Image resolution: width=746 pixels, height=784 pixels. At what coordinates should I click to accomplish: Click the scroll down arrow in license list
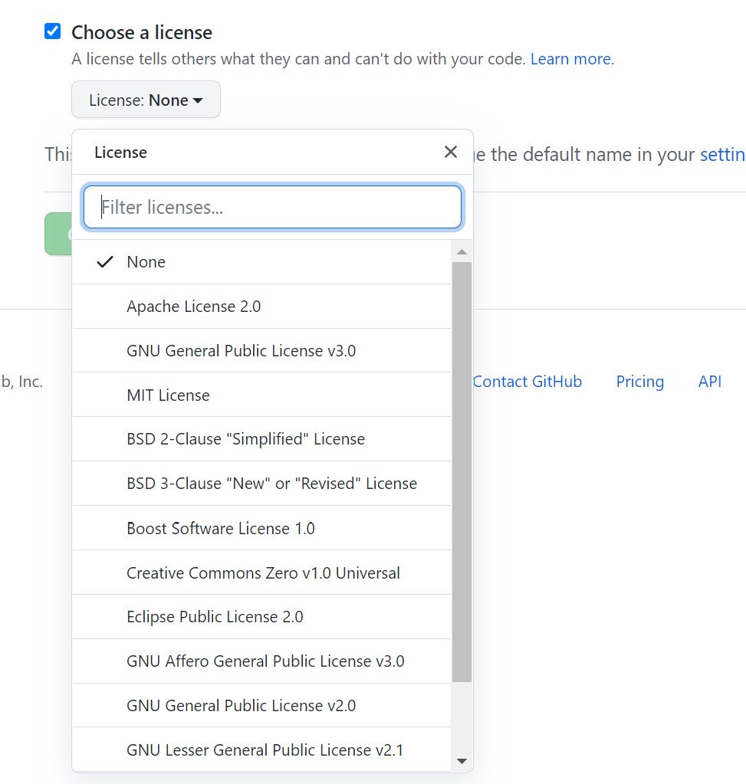(462, 761)
